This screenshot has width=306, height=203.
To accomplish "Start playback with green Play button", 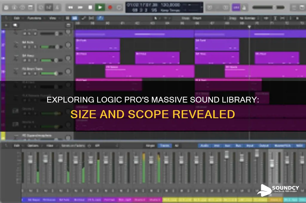I will pyautogui.click(x=100, y=7).
